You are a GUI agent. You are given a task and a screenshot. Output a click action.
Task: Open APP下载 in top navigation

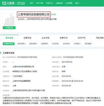39,3
